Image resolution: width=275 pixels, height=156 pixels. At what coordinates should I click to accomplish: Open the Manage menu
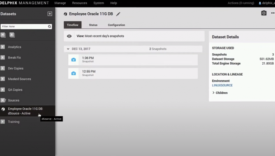point(60,3)
